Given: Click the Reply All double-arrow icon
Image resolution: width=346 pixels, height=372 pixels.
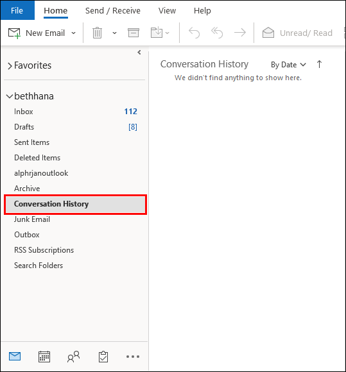Looking at the screenshot, I should (217, 33).
